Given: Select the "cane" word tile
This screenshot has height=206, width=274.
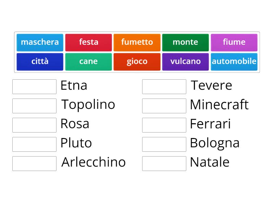Looking at the screenshot, I should click(88, 61).
